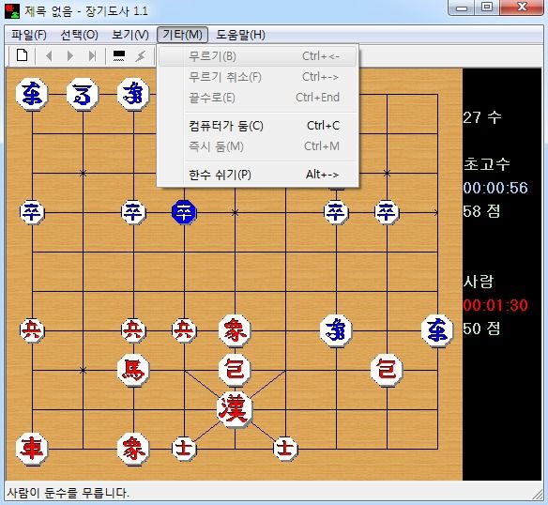Select the red 象 elephant next to the soldiers
Image resolution: width=548 pixels, height=505 pixels.
[x=235, y=330]
